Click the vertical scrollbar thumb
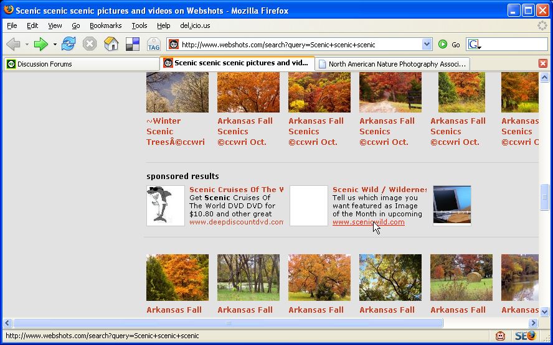This screenshot has width=553, height=345. [544, 197]
